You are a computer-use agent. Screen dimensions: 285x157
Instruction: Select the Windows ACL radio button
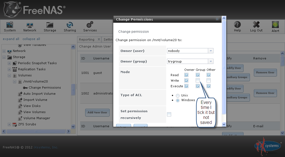point(178,100)
